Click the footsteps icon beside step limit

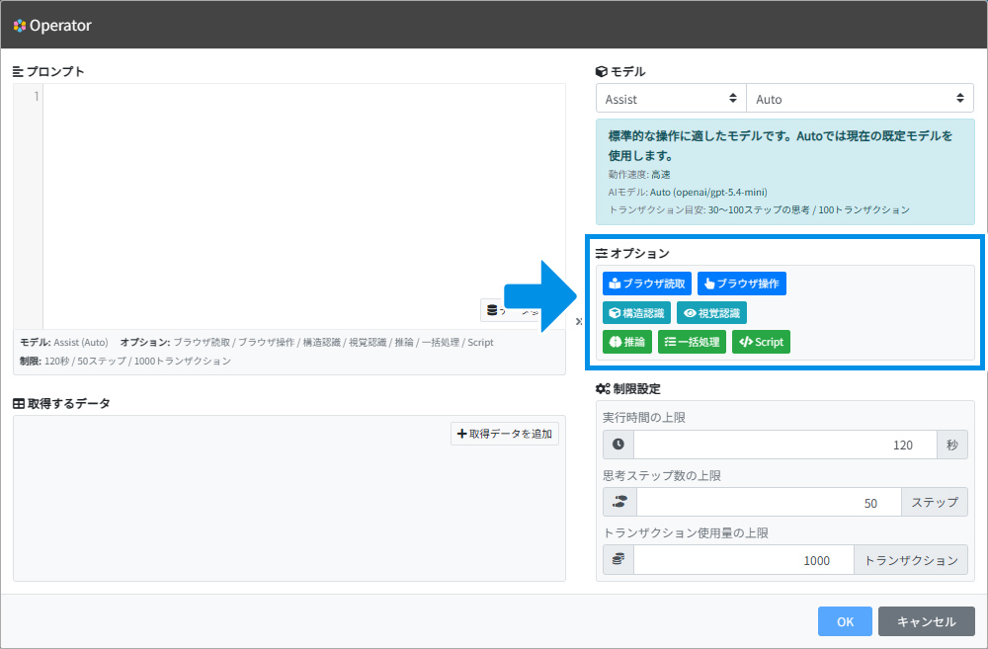(x=619, y=502)
